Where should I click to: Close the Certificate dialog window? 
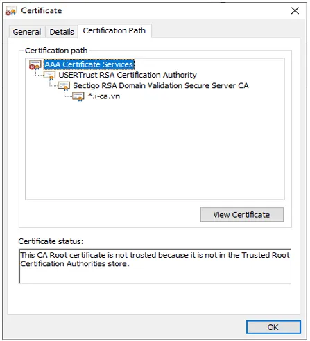(x=295, y=11)
